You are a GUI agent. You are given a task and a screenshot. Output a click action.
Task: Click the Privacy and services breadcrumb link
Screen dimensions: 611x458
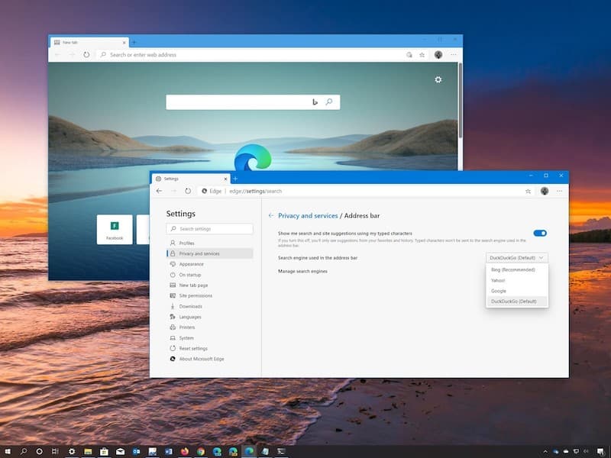coord(308,216)
